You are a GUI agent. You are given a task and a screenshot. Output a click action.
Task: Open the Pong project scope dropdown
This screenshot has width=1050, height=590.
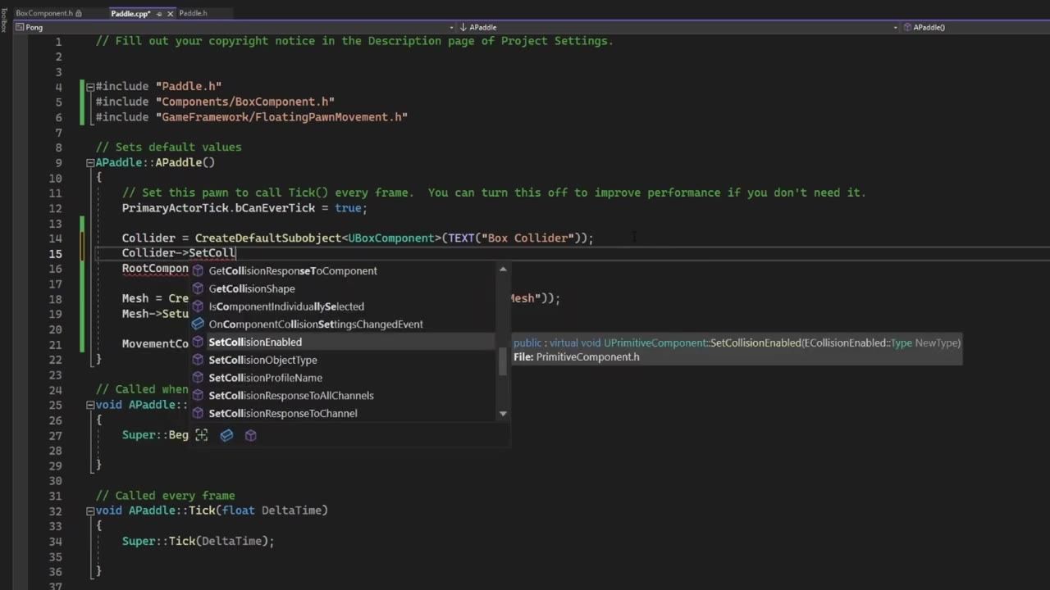coord(235,27)
